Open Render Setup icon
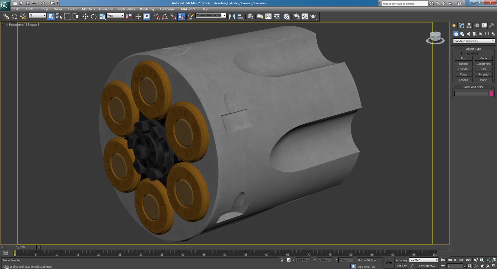 coord(296,16)
